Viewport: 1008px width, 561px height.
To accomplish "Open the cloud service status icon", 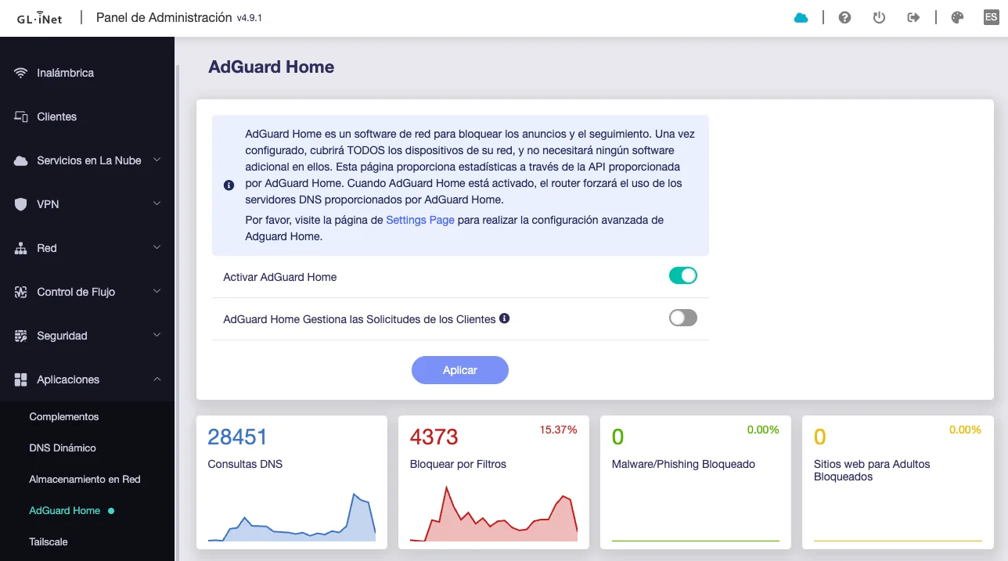I will coord(801,18).
